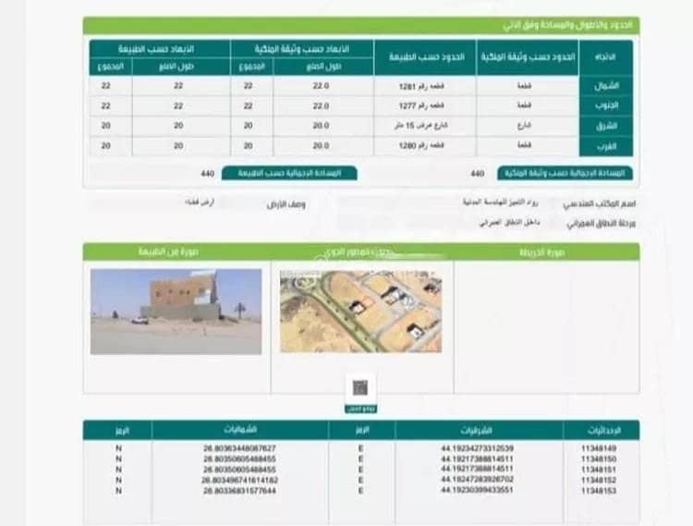The width and height of the screenshot is (693, 526).
Task: Open the aerial satellite image of the plot
Action: click(x=360, y=312)
